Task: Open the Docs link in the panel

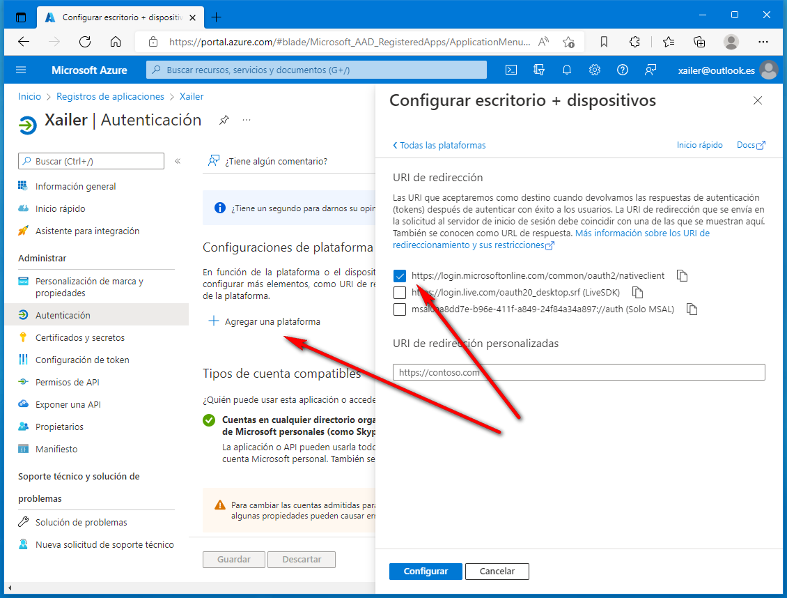Action: [x=751, y=145]
